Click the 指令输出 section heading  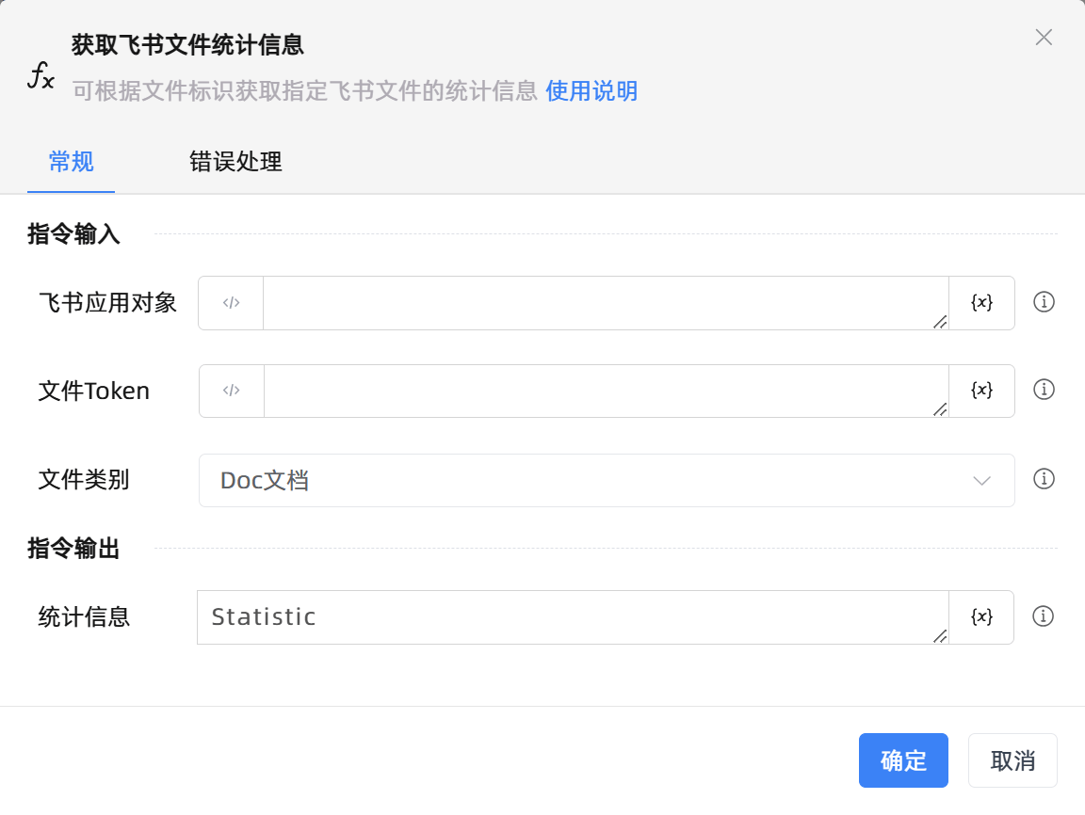(x=73, y=548)
